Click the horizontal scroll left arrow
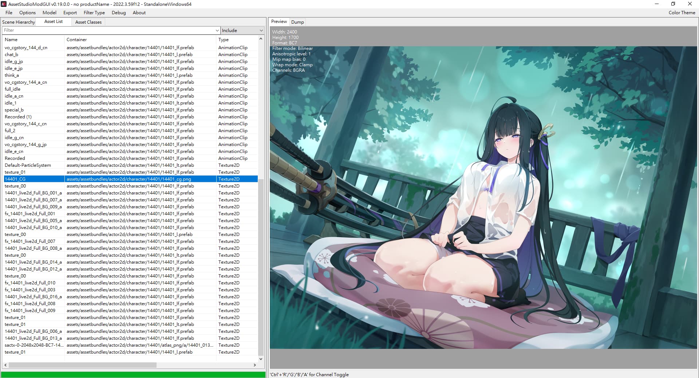 [5, 365]
